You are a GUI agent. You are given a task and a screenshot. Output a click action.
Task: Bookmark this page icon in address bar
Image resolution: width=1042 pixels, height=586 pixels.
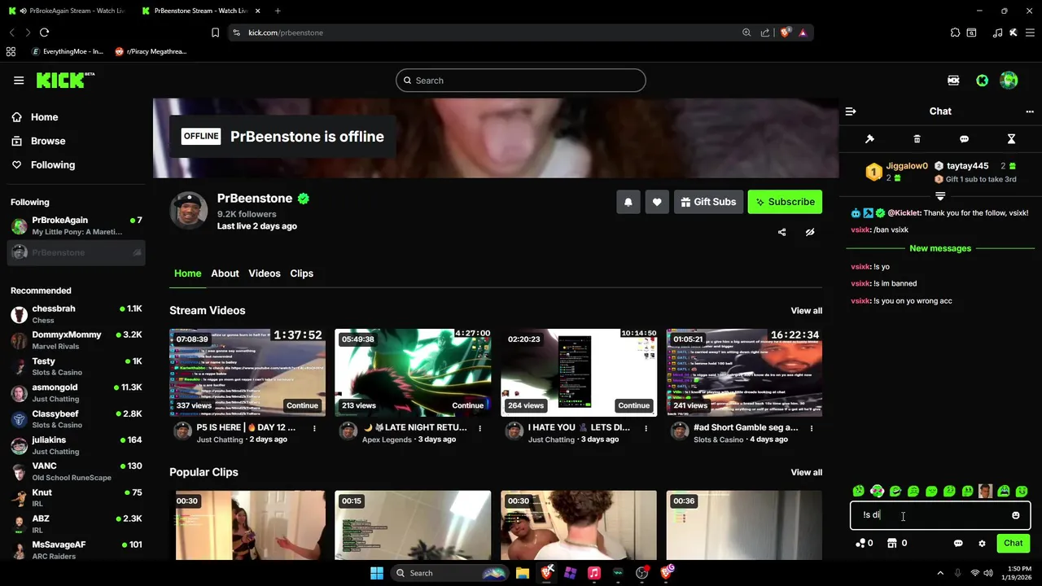coord(215,33)
